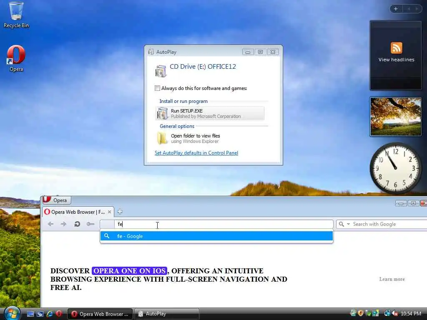Click the autumn tree slideshow gadget picture

[x=395, y=117]
